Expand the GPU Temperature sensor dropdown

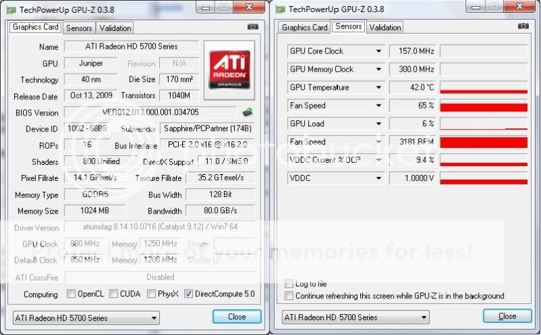tap(378, 88)
